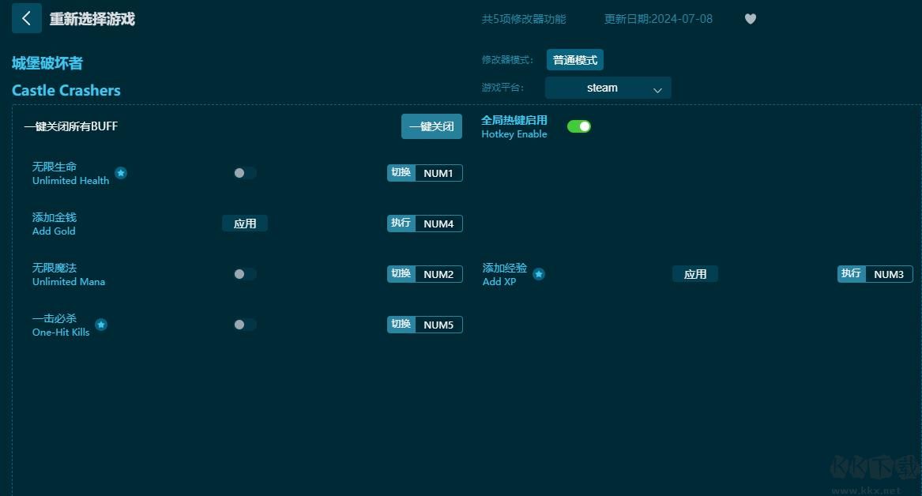The width and height of the screenshot is (922, 496).
Task: Apply Add Gold with its 应用 button
Action: pos(245,224)
